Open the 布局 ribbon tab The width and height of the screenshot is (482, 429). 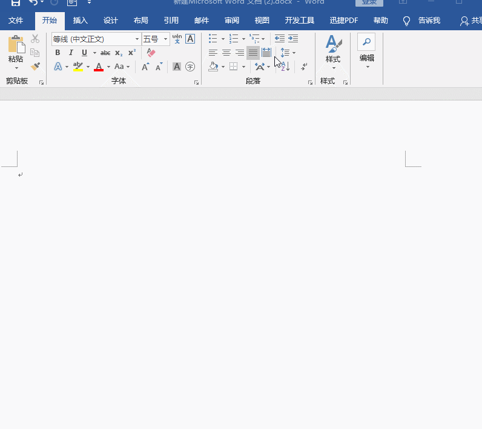141,21
